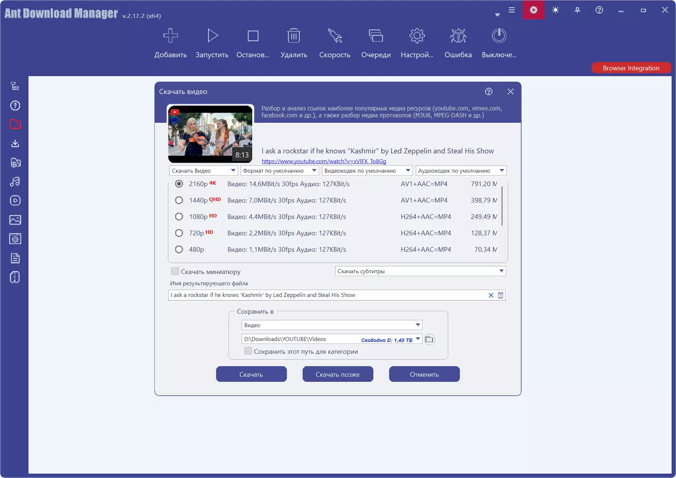Viewport: 676px width, 478px height.
Task: Click the Скачать button
Action: (x=251, y=374)
